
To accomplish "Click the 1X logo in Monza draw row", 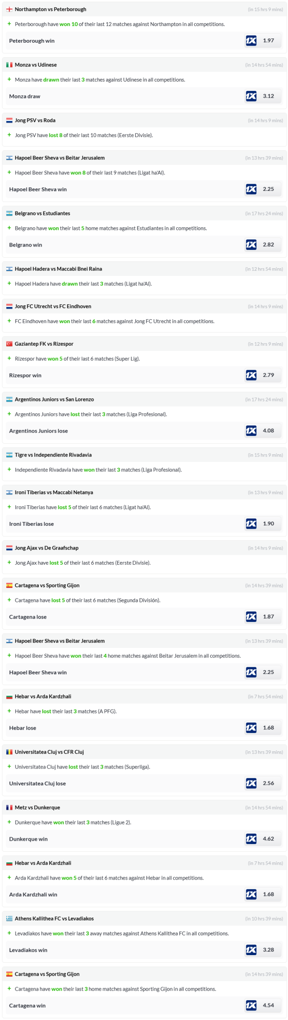I will coord(251,96).
